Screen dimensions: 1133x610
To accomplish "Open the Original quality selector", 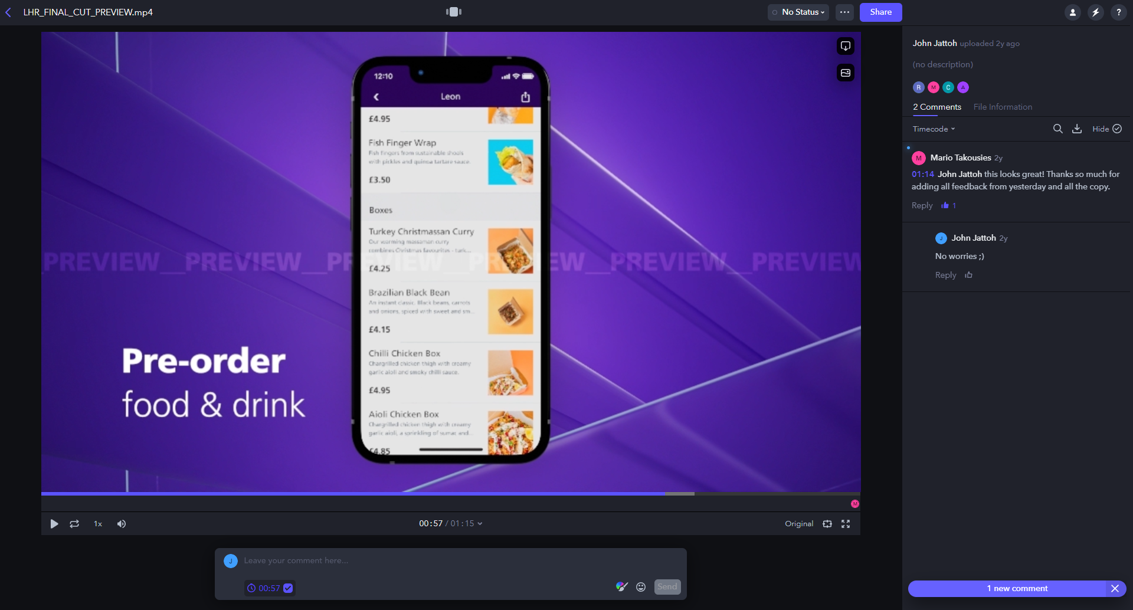I will [x=799, y=524].
